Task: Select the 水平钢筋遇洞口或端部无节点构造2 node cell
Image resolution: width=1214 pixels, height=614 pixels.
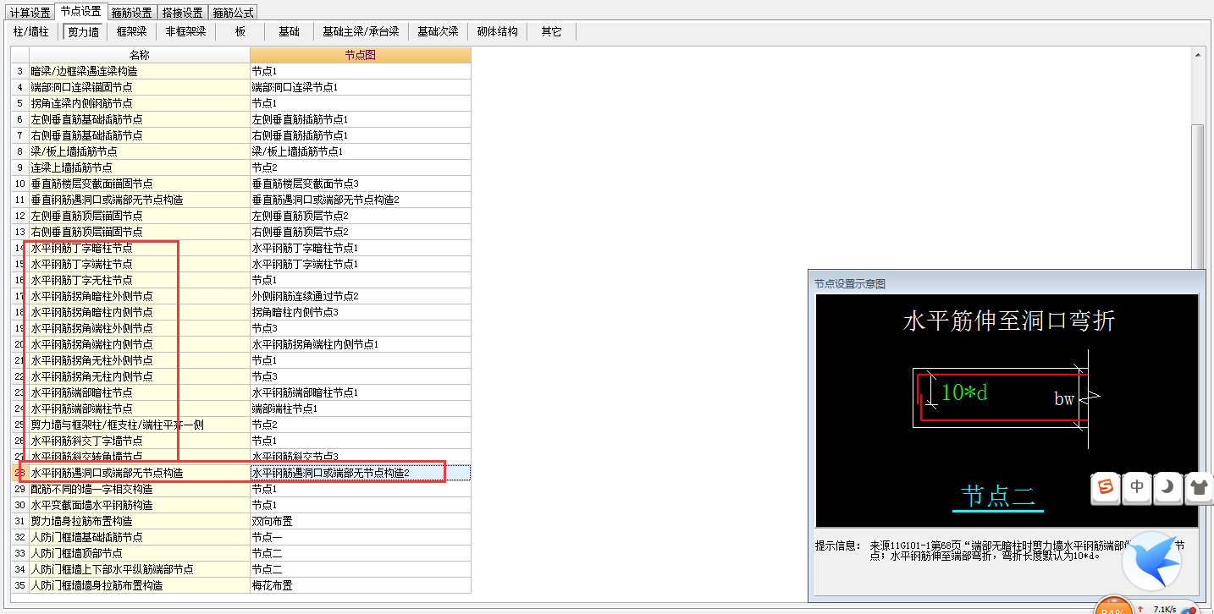Action: (x=361, y=473)
